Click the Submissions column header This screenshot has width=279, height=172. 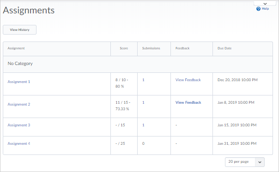click(151, 48)
